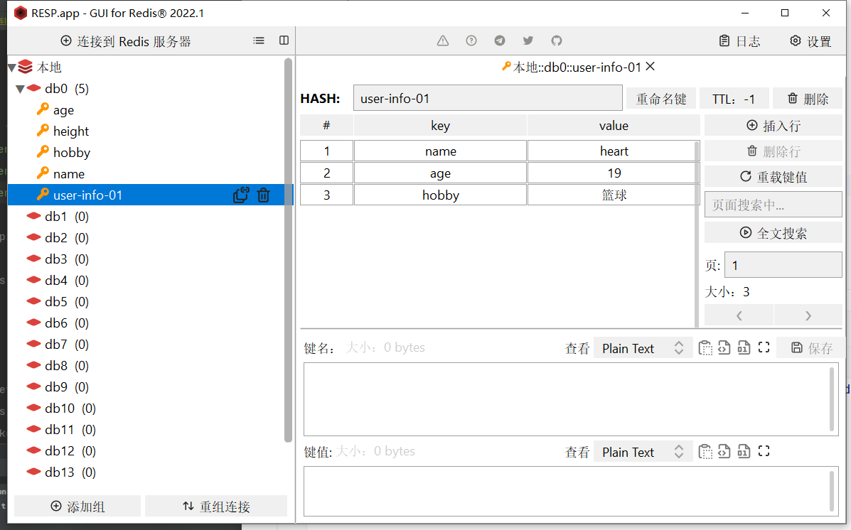This screenshot has width=851, height=530.
Task: Click the formatted code icon in key name section
Action: pos(724,347)
